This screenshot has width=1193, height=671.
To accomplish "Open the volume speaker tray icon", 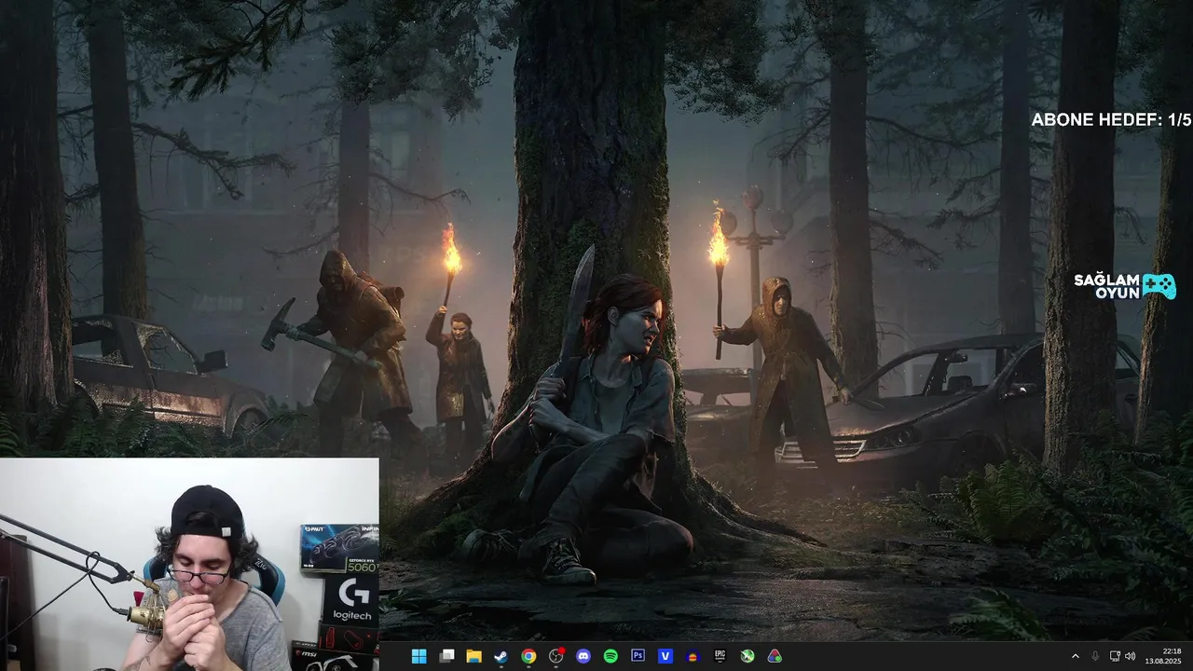I will (1131, 656).
